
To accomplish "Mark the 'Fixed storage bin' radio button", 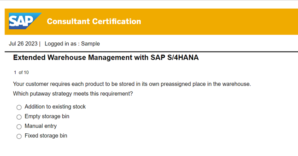I will pos(19,136).
